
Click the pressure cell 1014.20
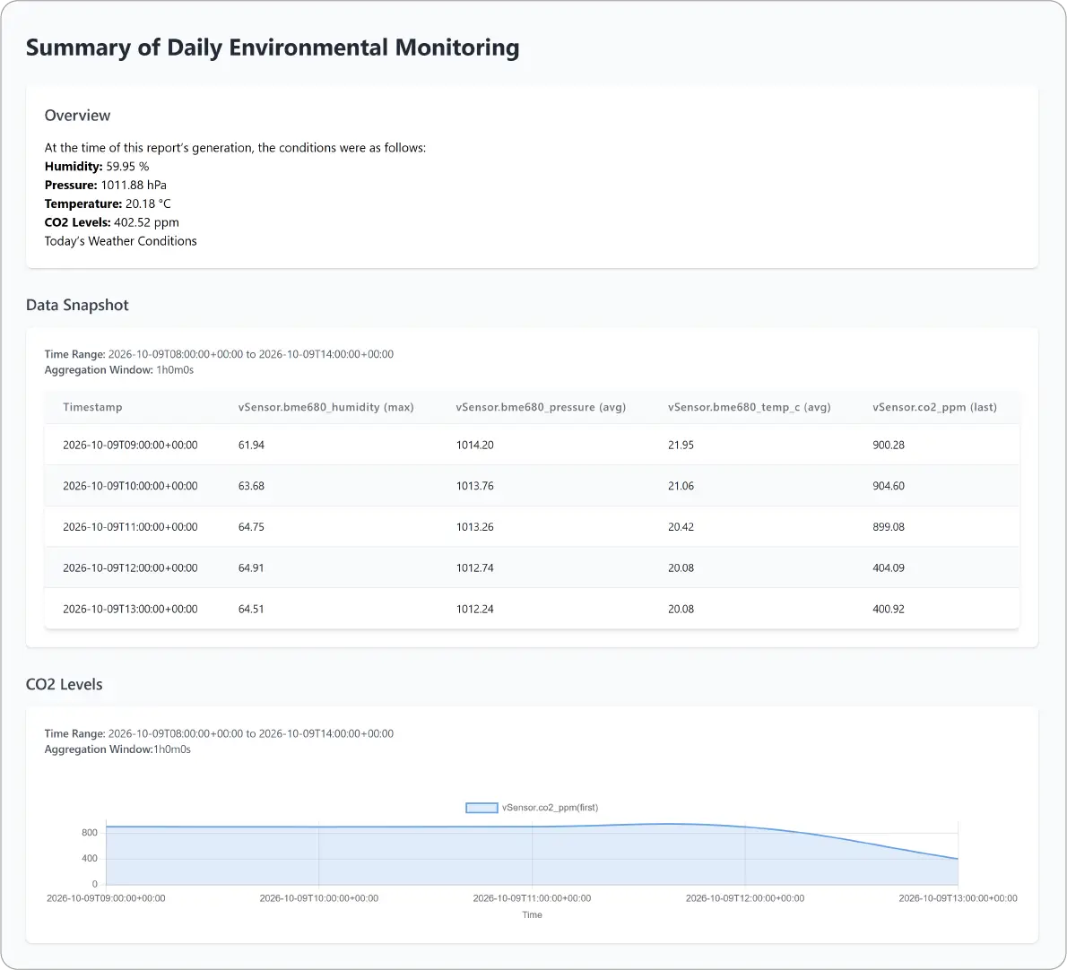click(475, 446)
